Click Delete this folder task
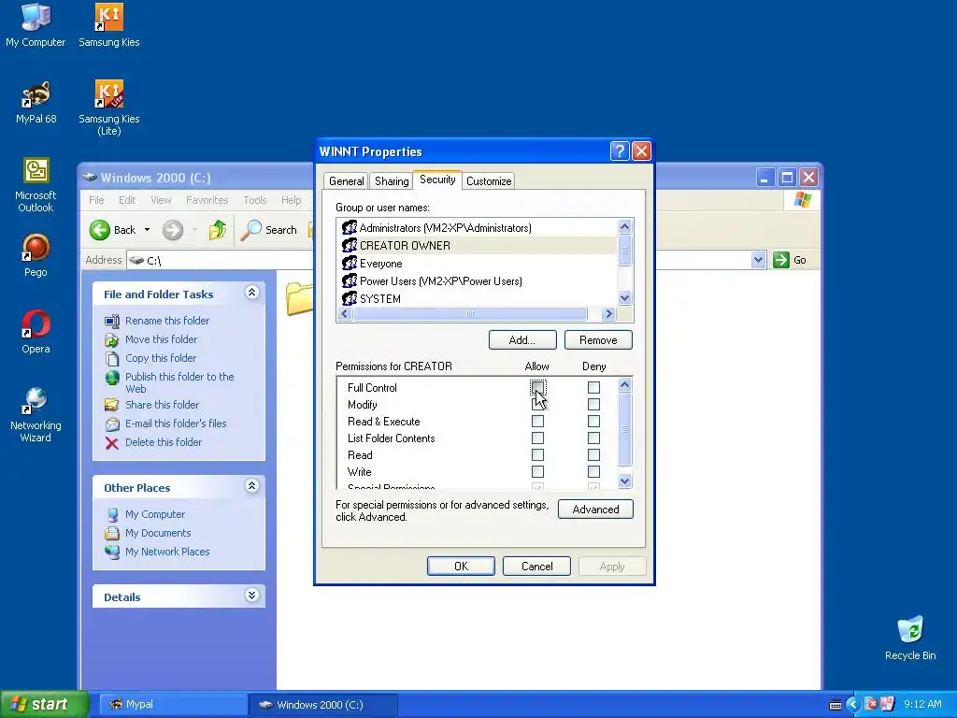 tap(163, 442)
